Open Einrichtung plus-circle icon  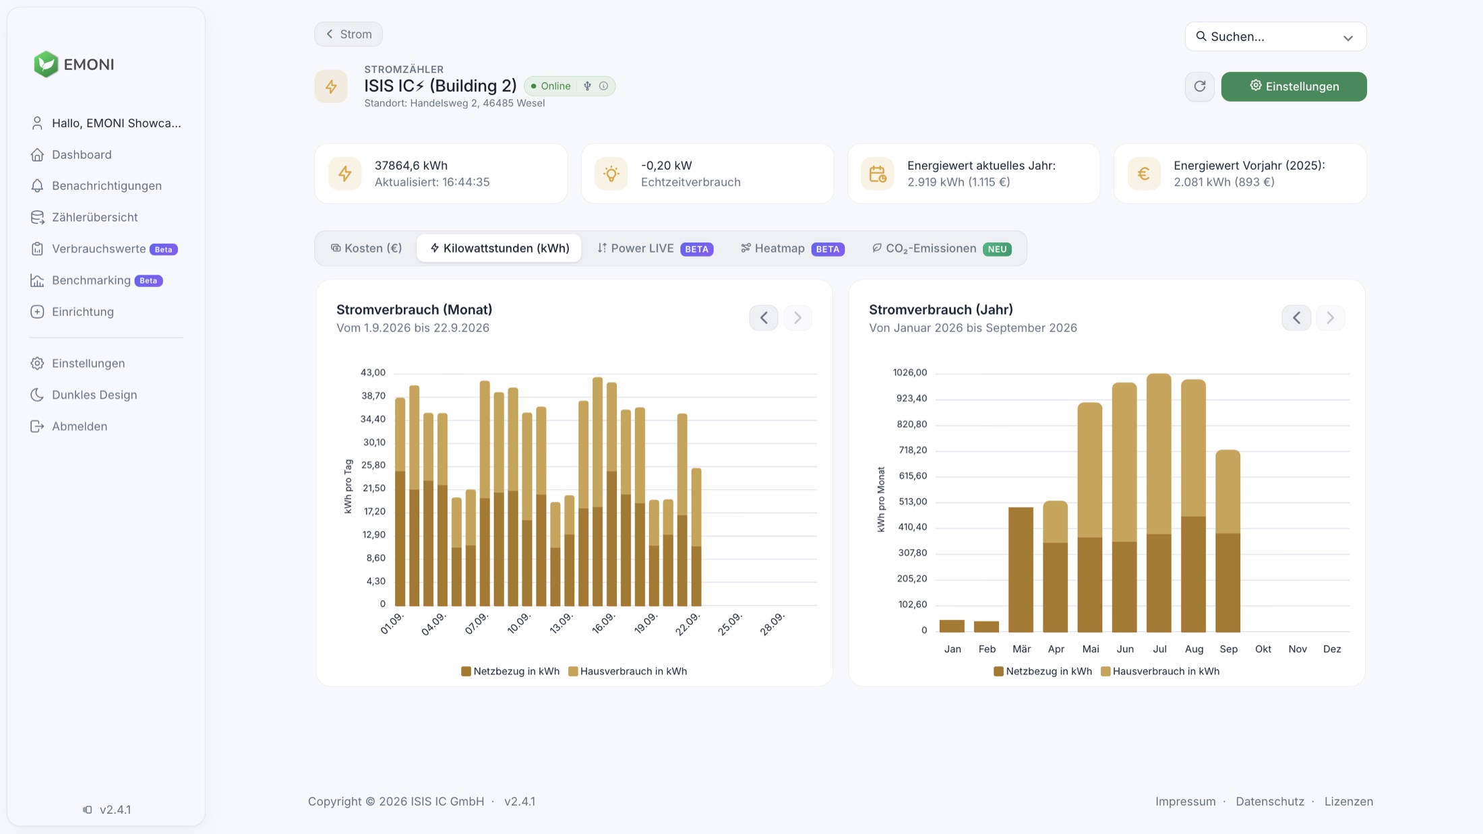coord(37,312)
